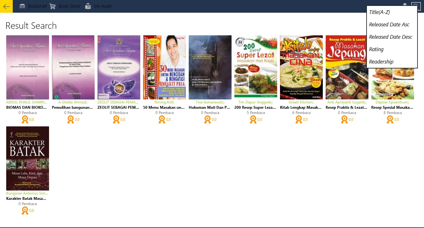Click the yellow back arrow button
The height and width of the screenshot is (228, 424).
6,6
